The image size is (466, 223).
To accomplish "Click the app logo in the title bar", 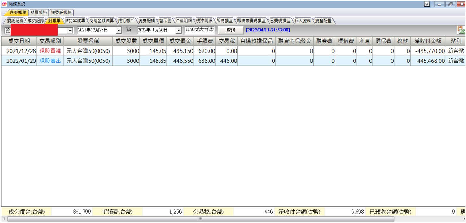I will (x=4, y=4).
